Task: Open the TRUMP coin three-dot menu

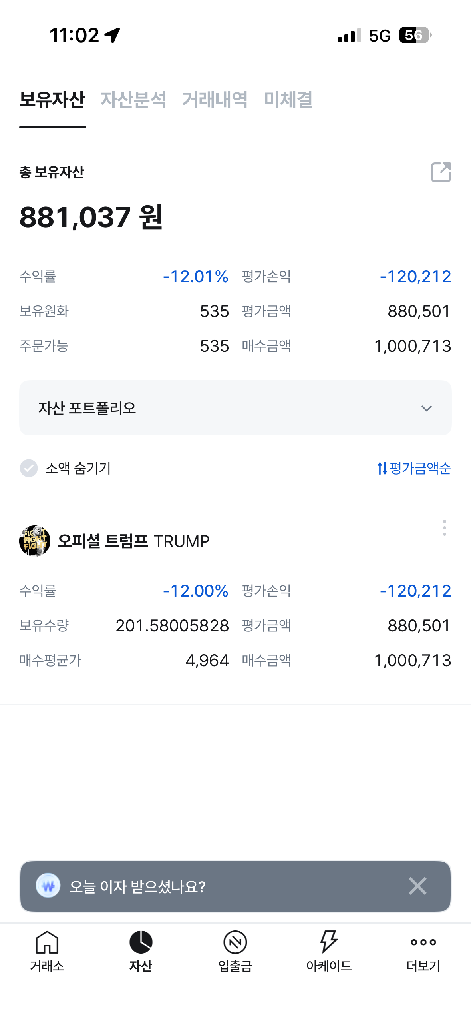Action: 444,528
